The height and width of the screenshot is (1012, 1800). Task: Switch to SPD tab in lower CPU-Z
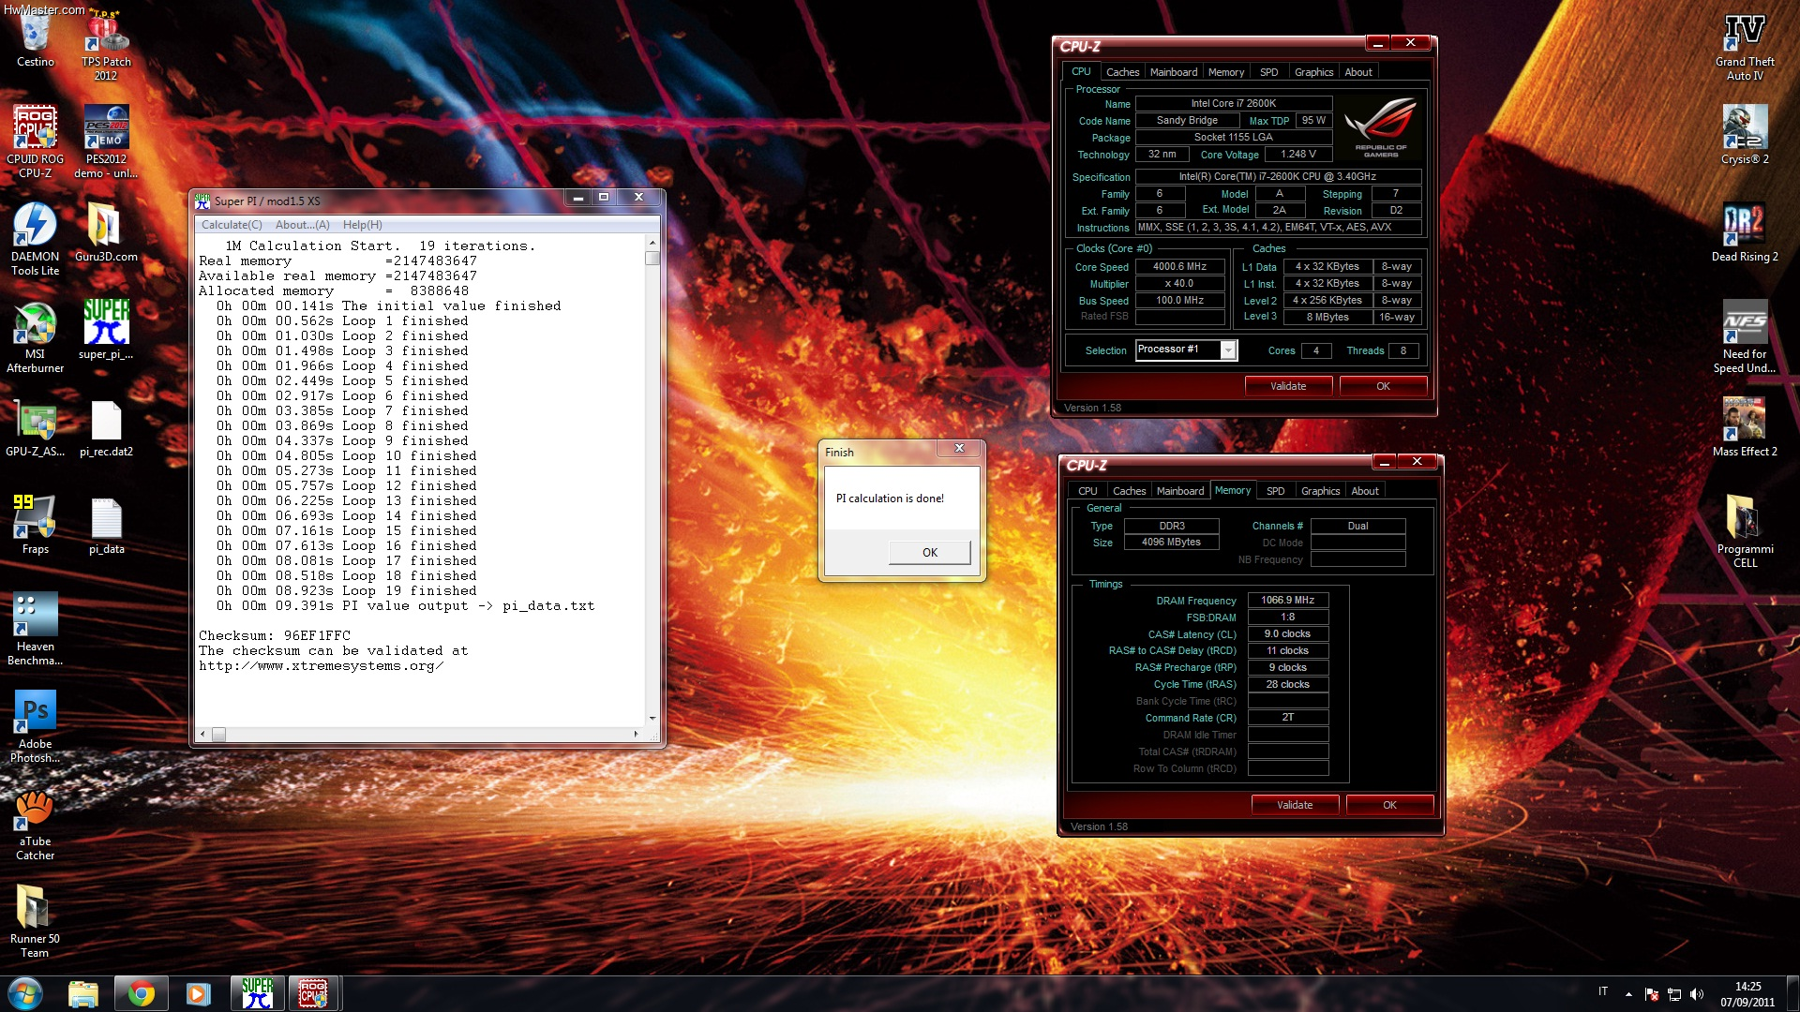(x=1275, y=491)
